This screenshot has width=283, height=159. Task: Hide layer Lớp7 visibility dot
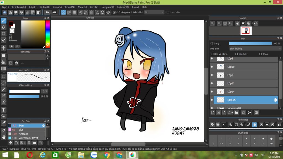pos(212,75)
